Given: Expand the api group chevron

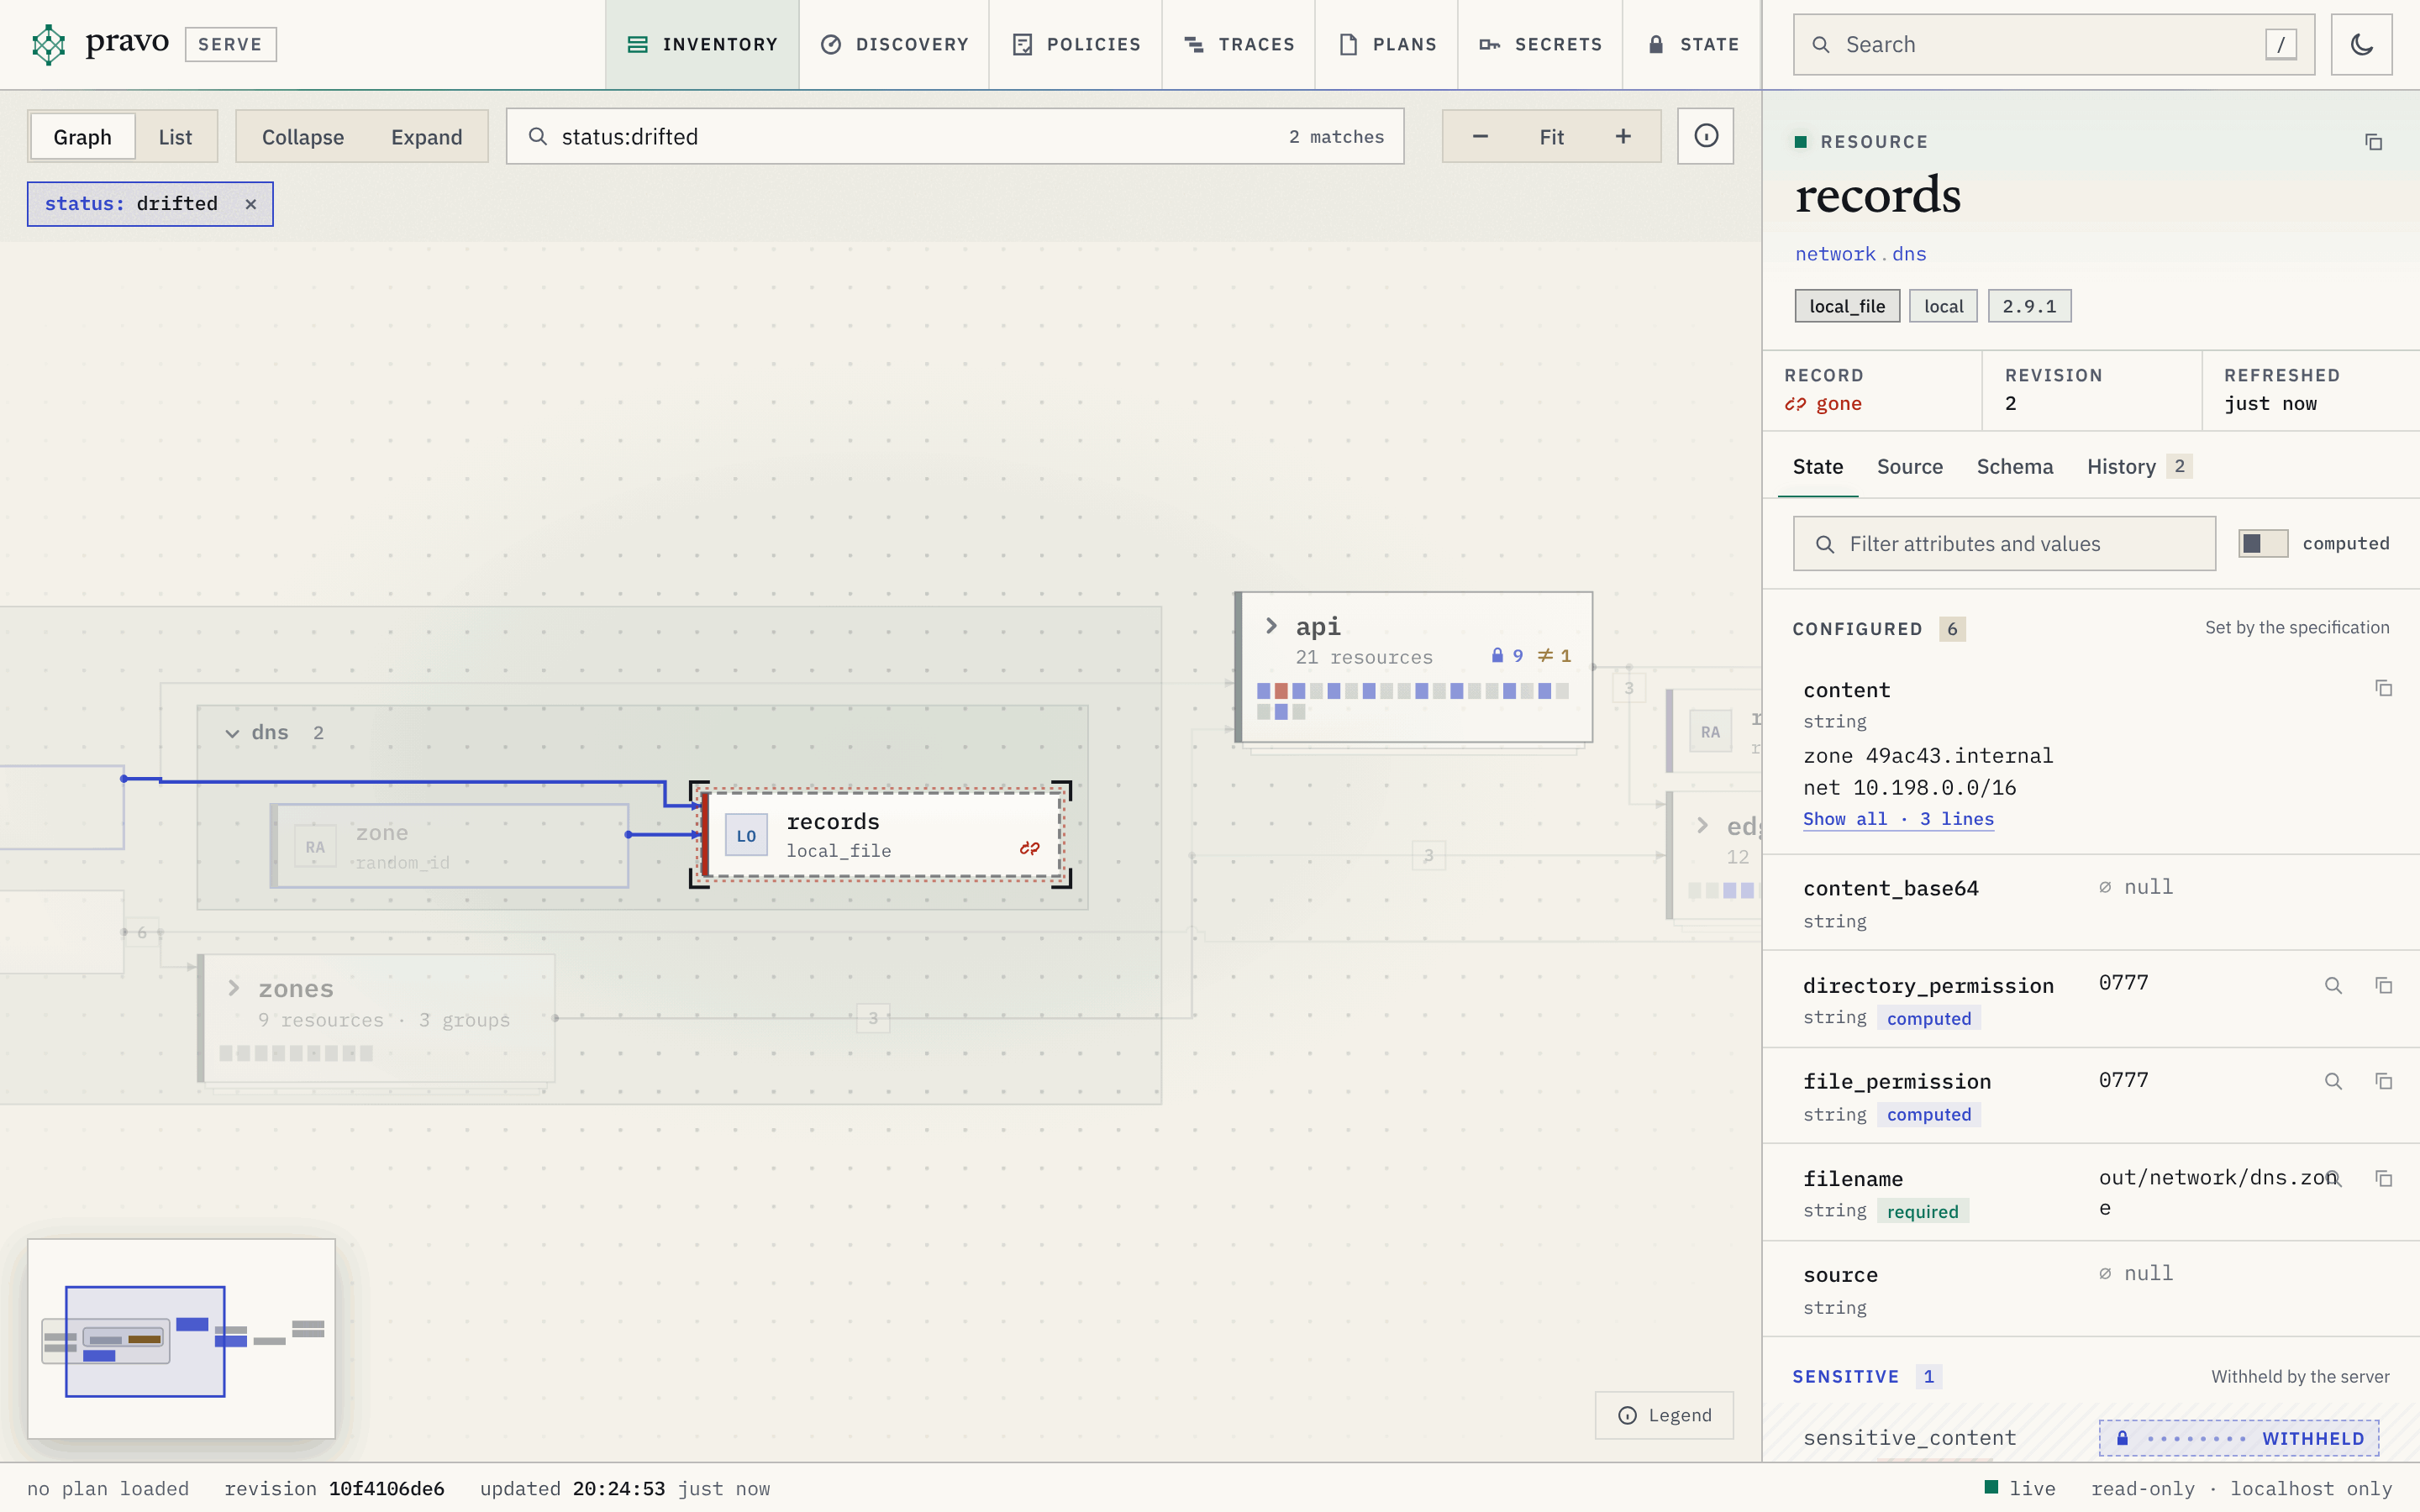Looking at the screenshot, I should point(1271,626).
